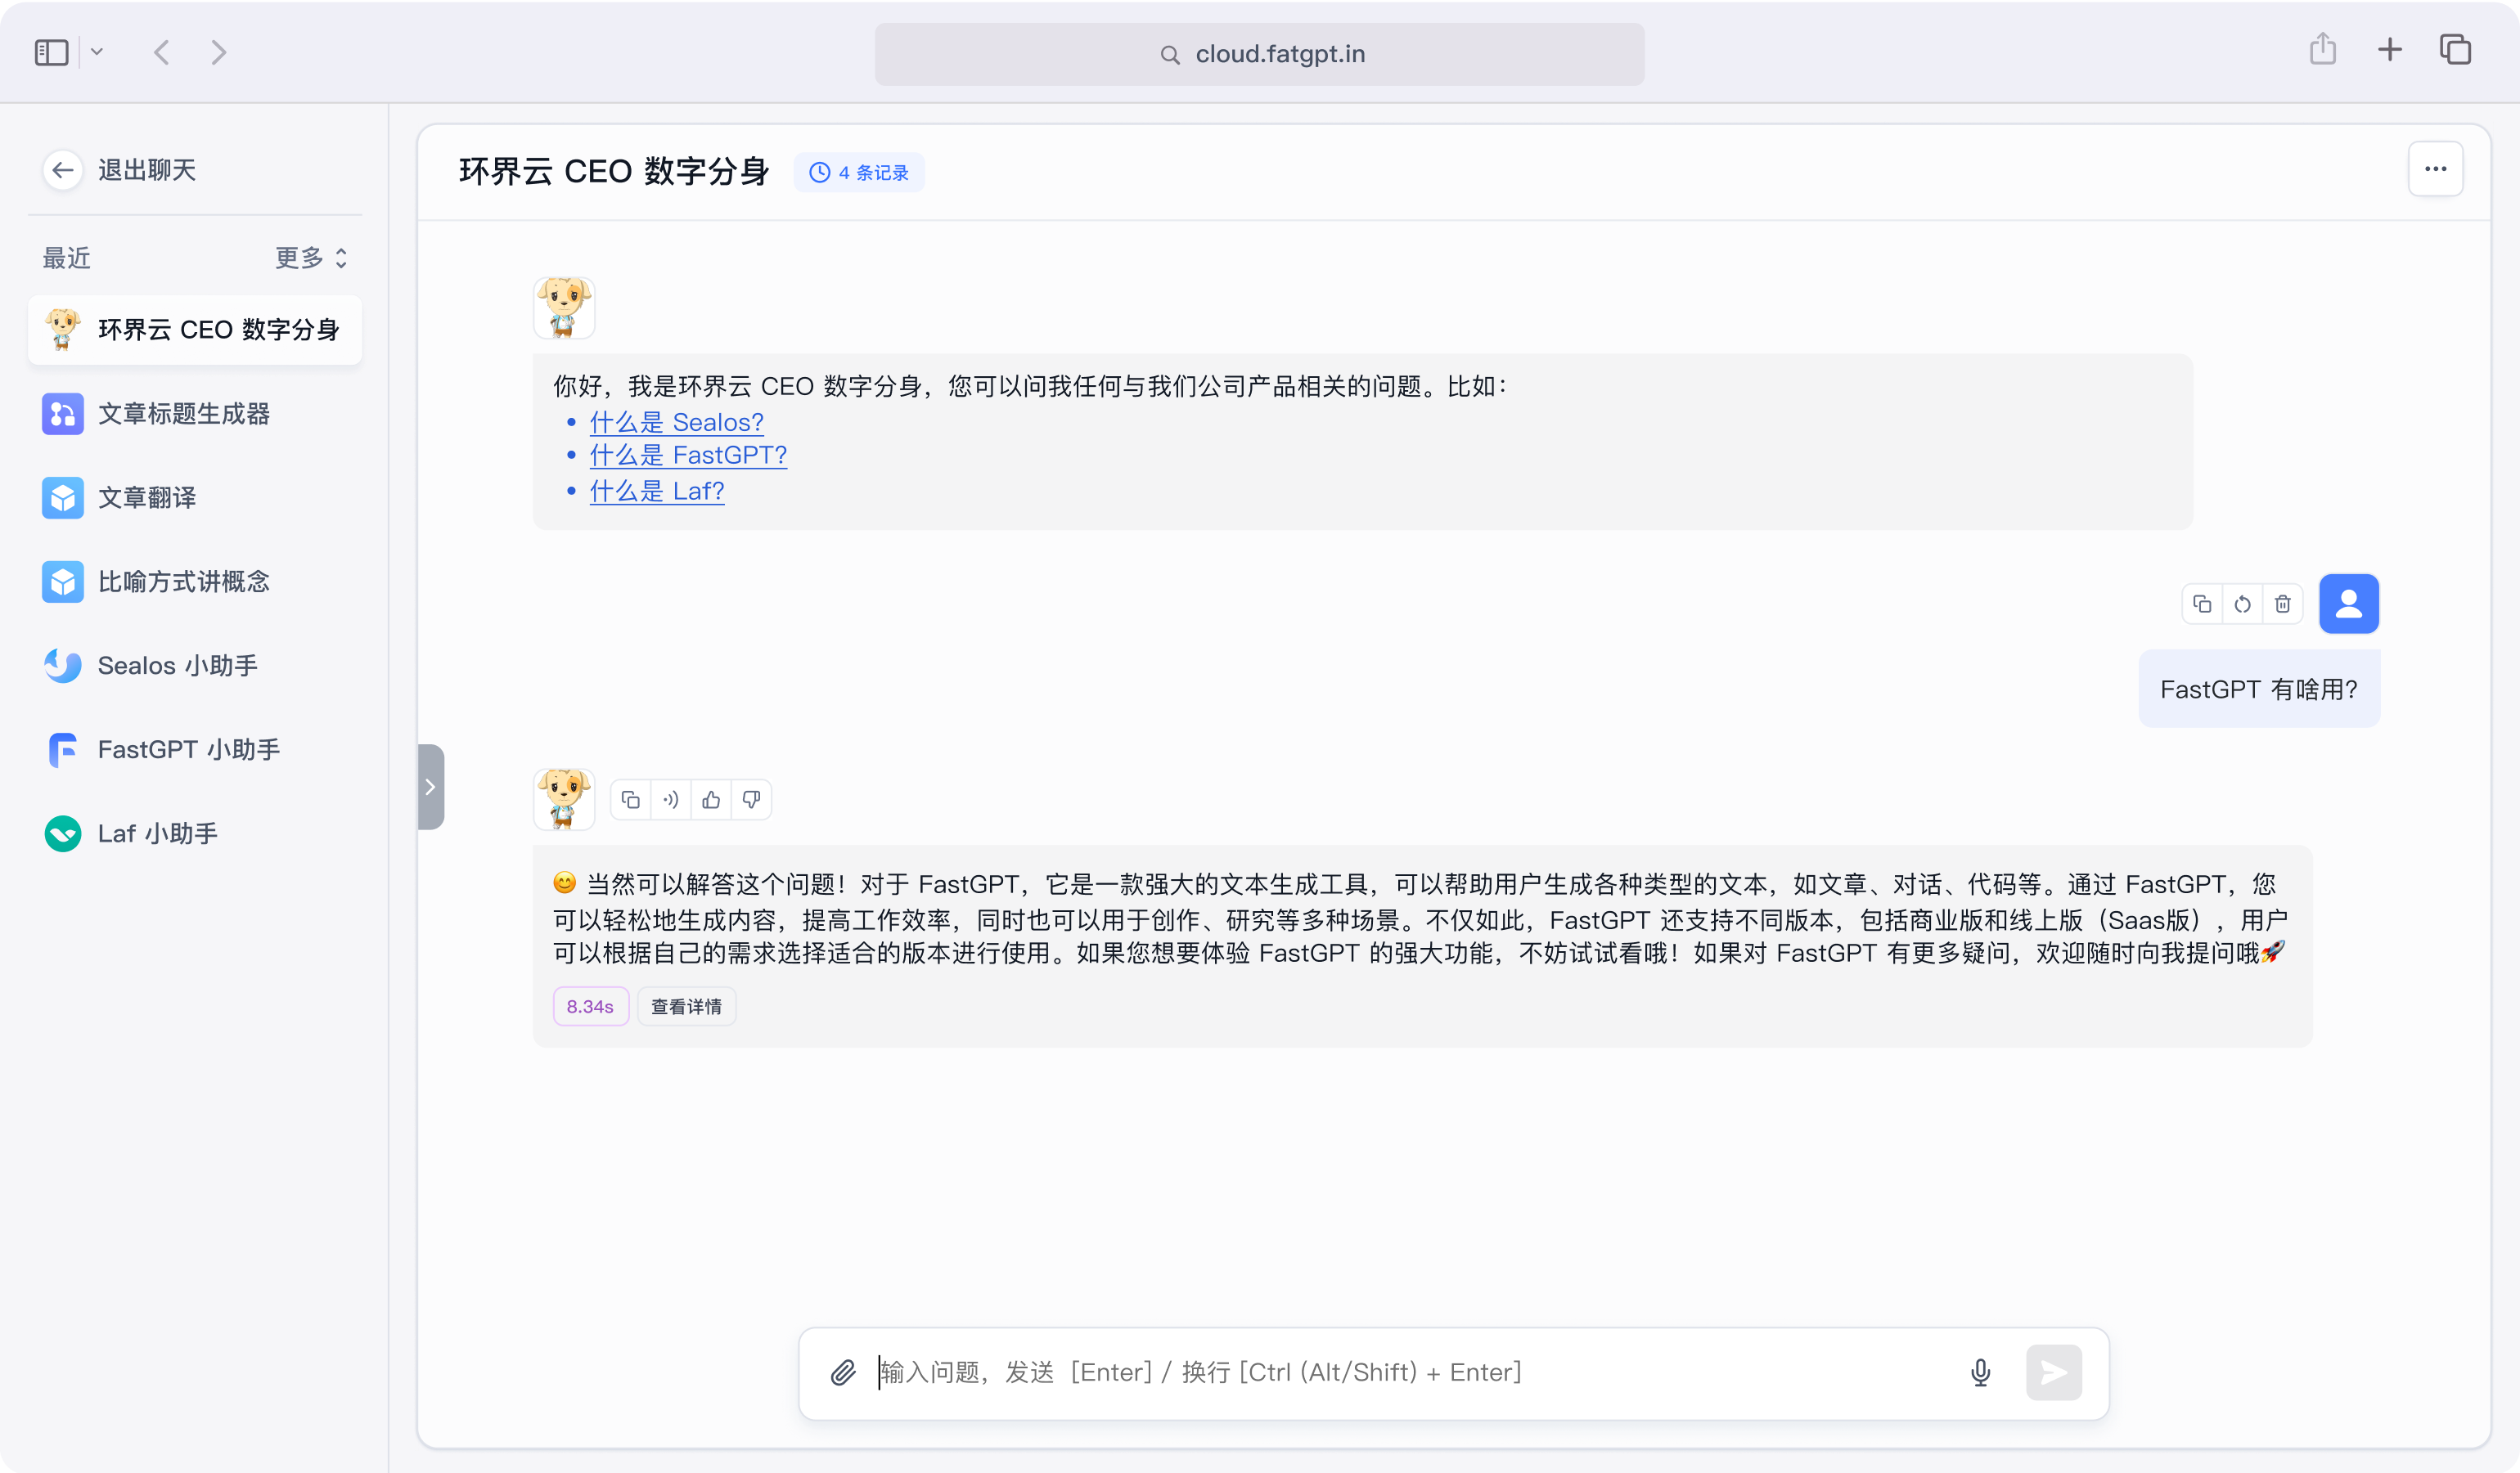
Task: Go back with the browser back arrow
Action: (x=161, y=52)
